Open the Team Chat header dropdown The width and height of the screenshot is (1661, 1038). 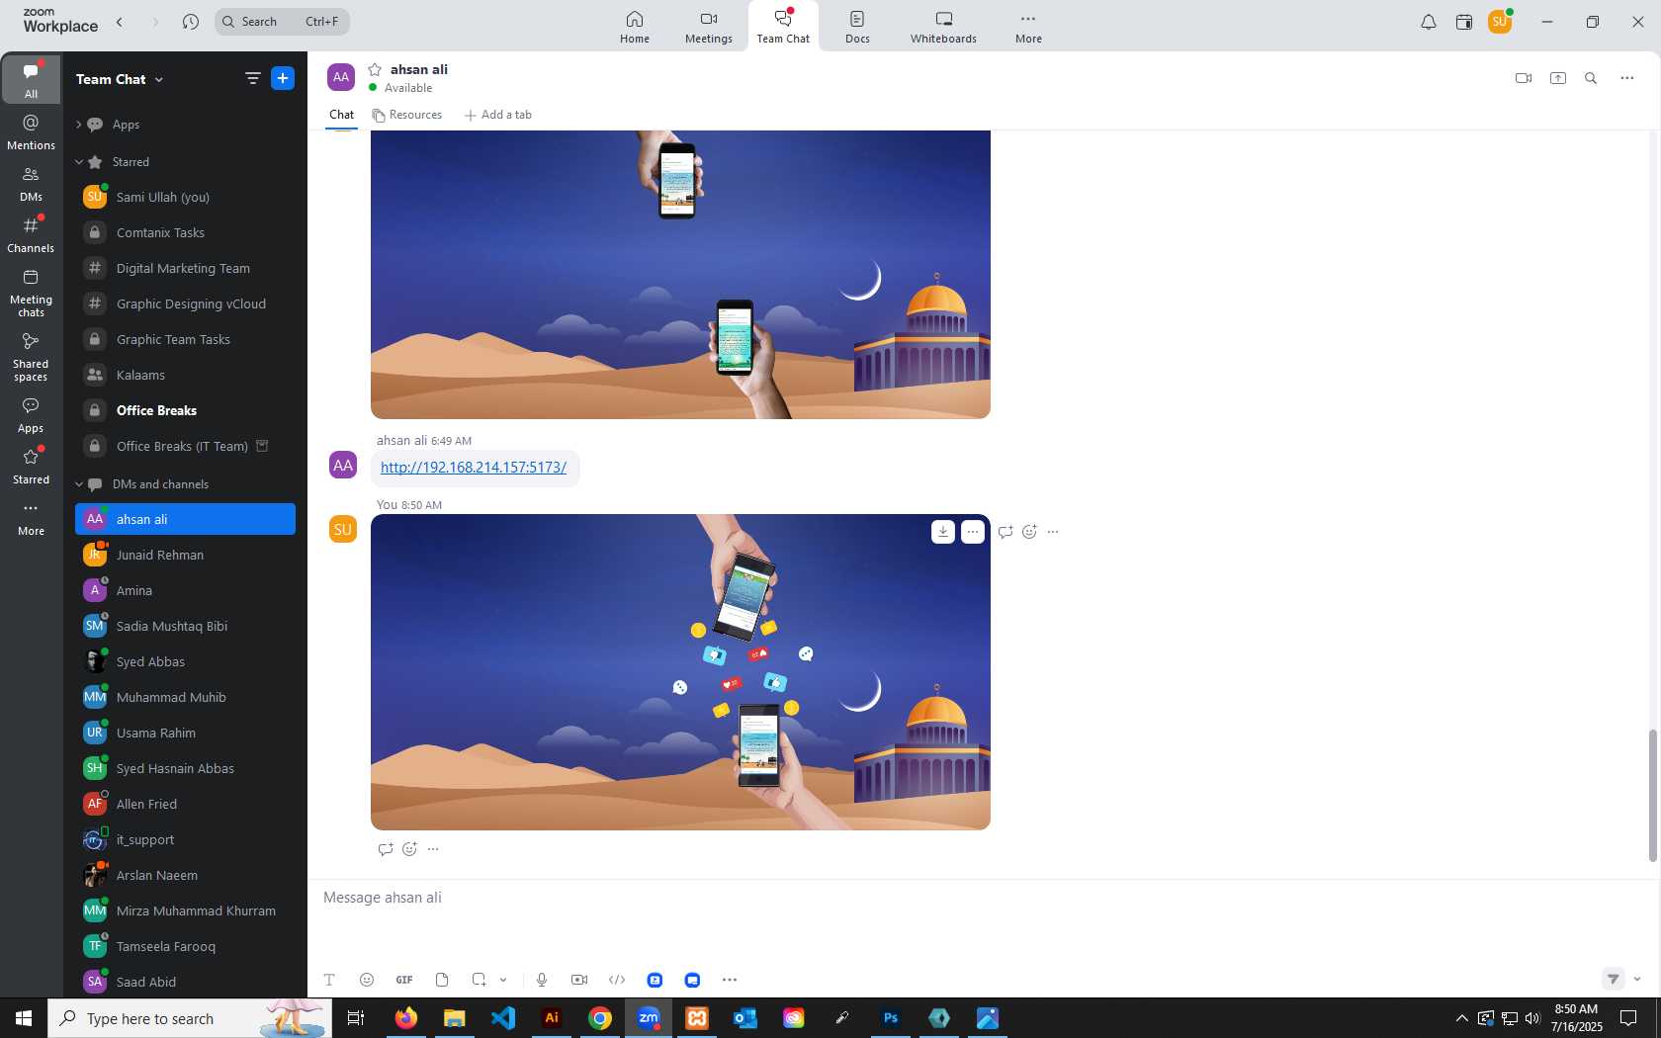point(120,79)
